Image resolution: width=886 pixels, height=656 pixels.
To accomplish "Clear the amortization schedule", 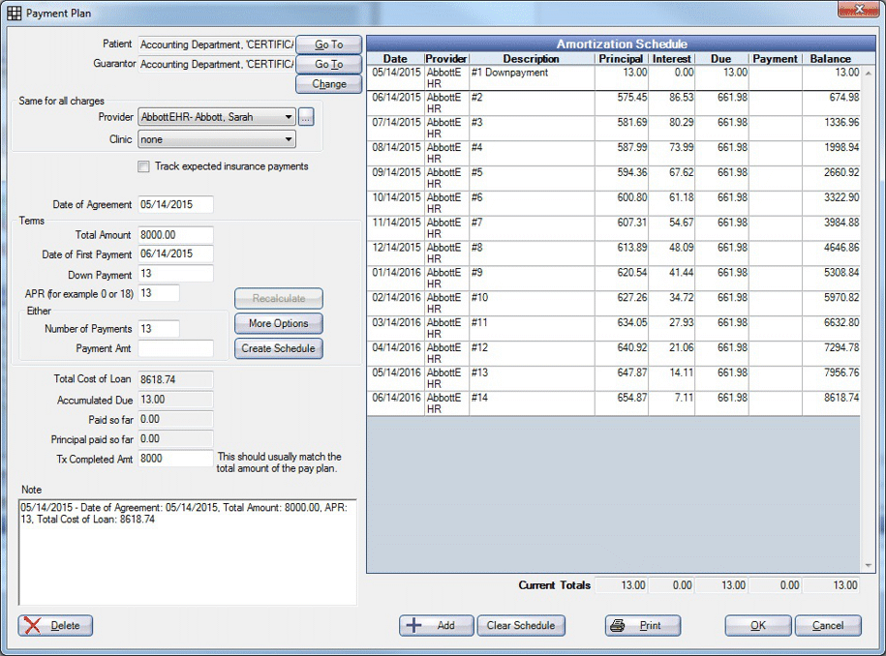I will pos(520,625).
